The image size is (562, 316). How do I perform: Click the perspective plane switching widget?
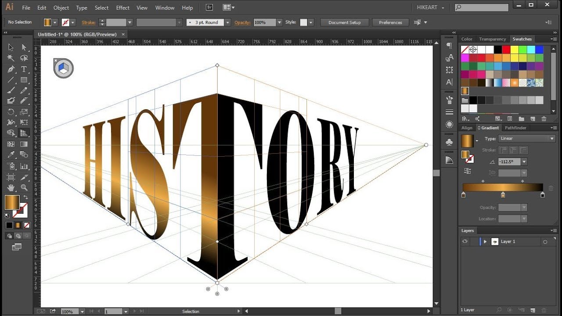64,68
